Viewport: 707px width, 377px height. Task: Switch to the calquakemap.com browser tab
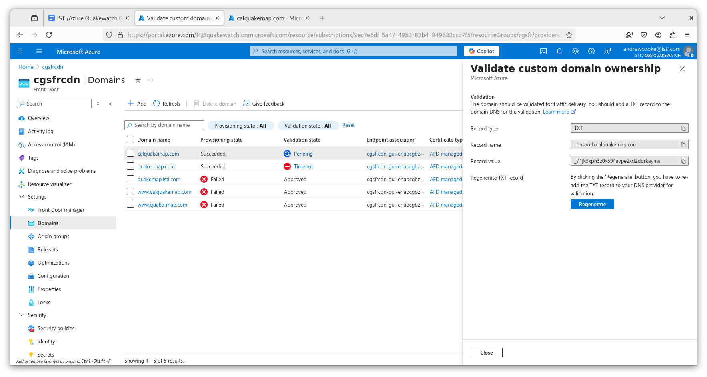click(x=268, y=18)
